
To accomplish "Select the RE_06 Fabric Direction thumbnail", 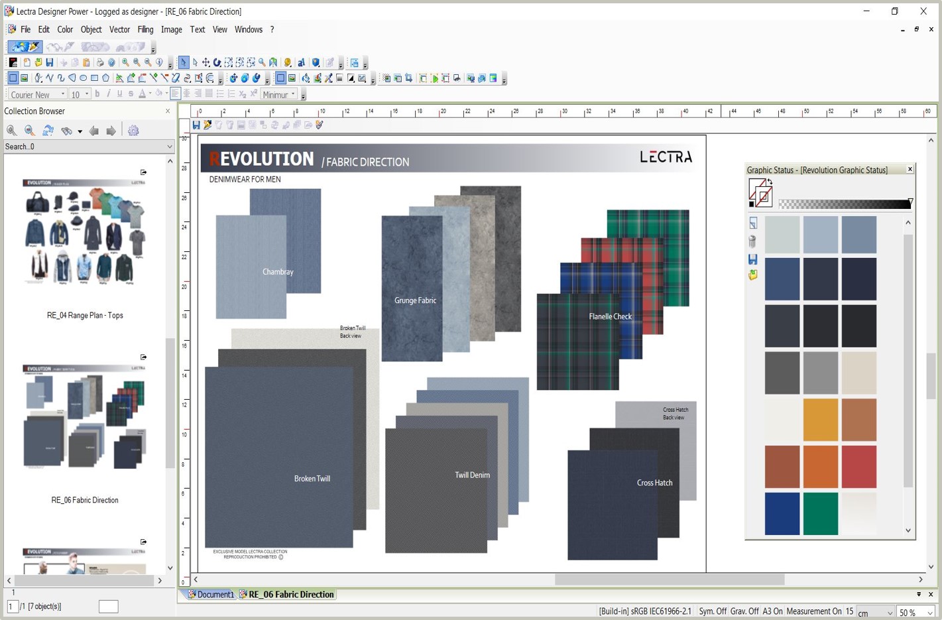I will point(85,416).
